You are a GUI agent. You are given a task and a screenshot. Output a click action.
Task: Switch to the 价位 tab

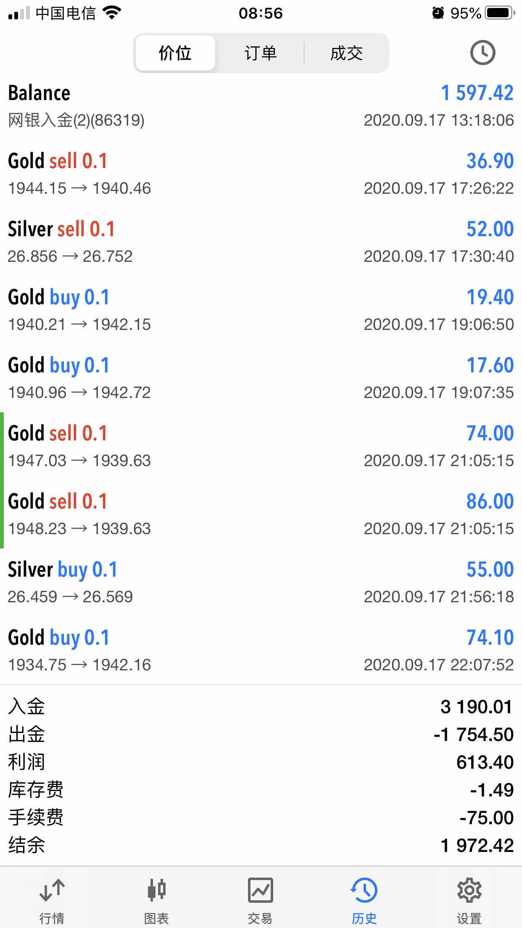click(x=175, y=53)
